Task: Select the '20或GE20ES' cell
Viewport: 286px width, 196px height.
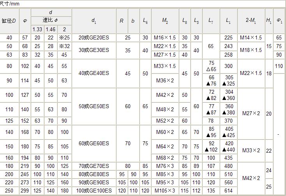Action: coord(94,37)
